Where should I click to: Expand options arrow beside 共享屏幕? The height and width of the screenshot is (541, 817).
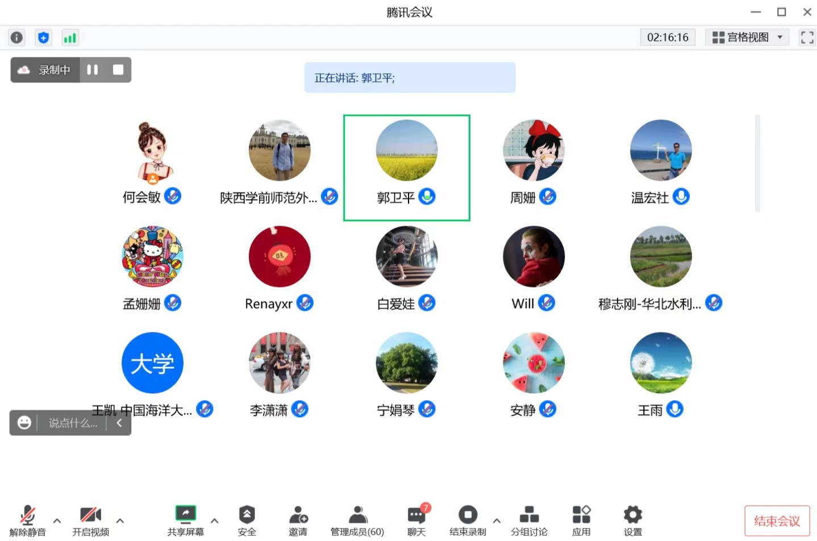pos(215,520)
